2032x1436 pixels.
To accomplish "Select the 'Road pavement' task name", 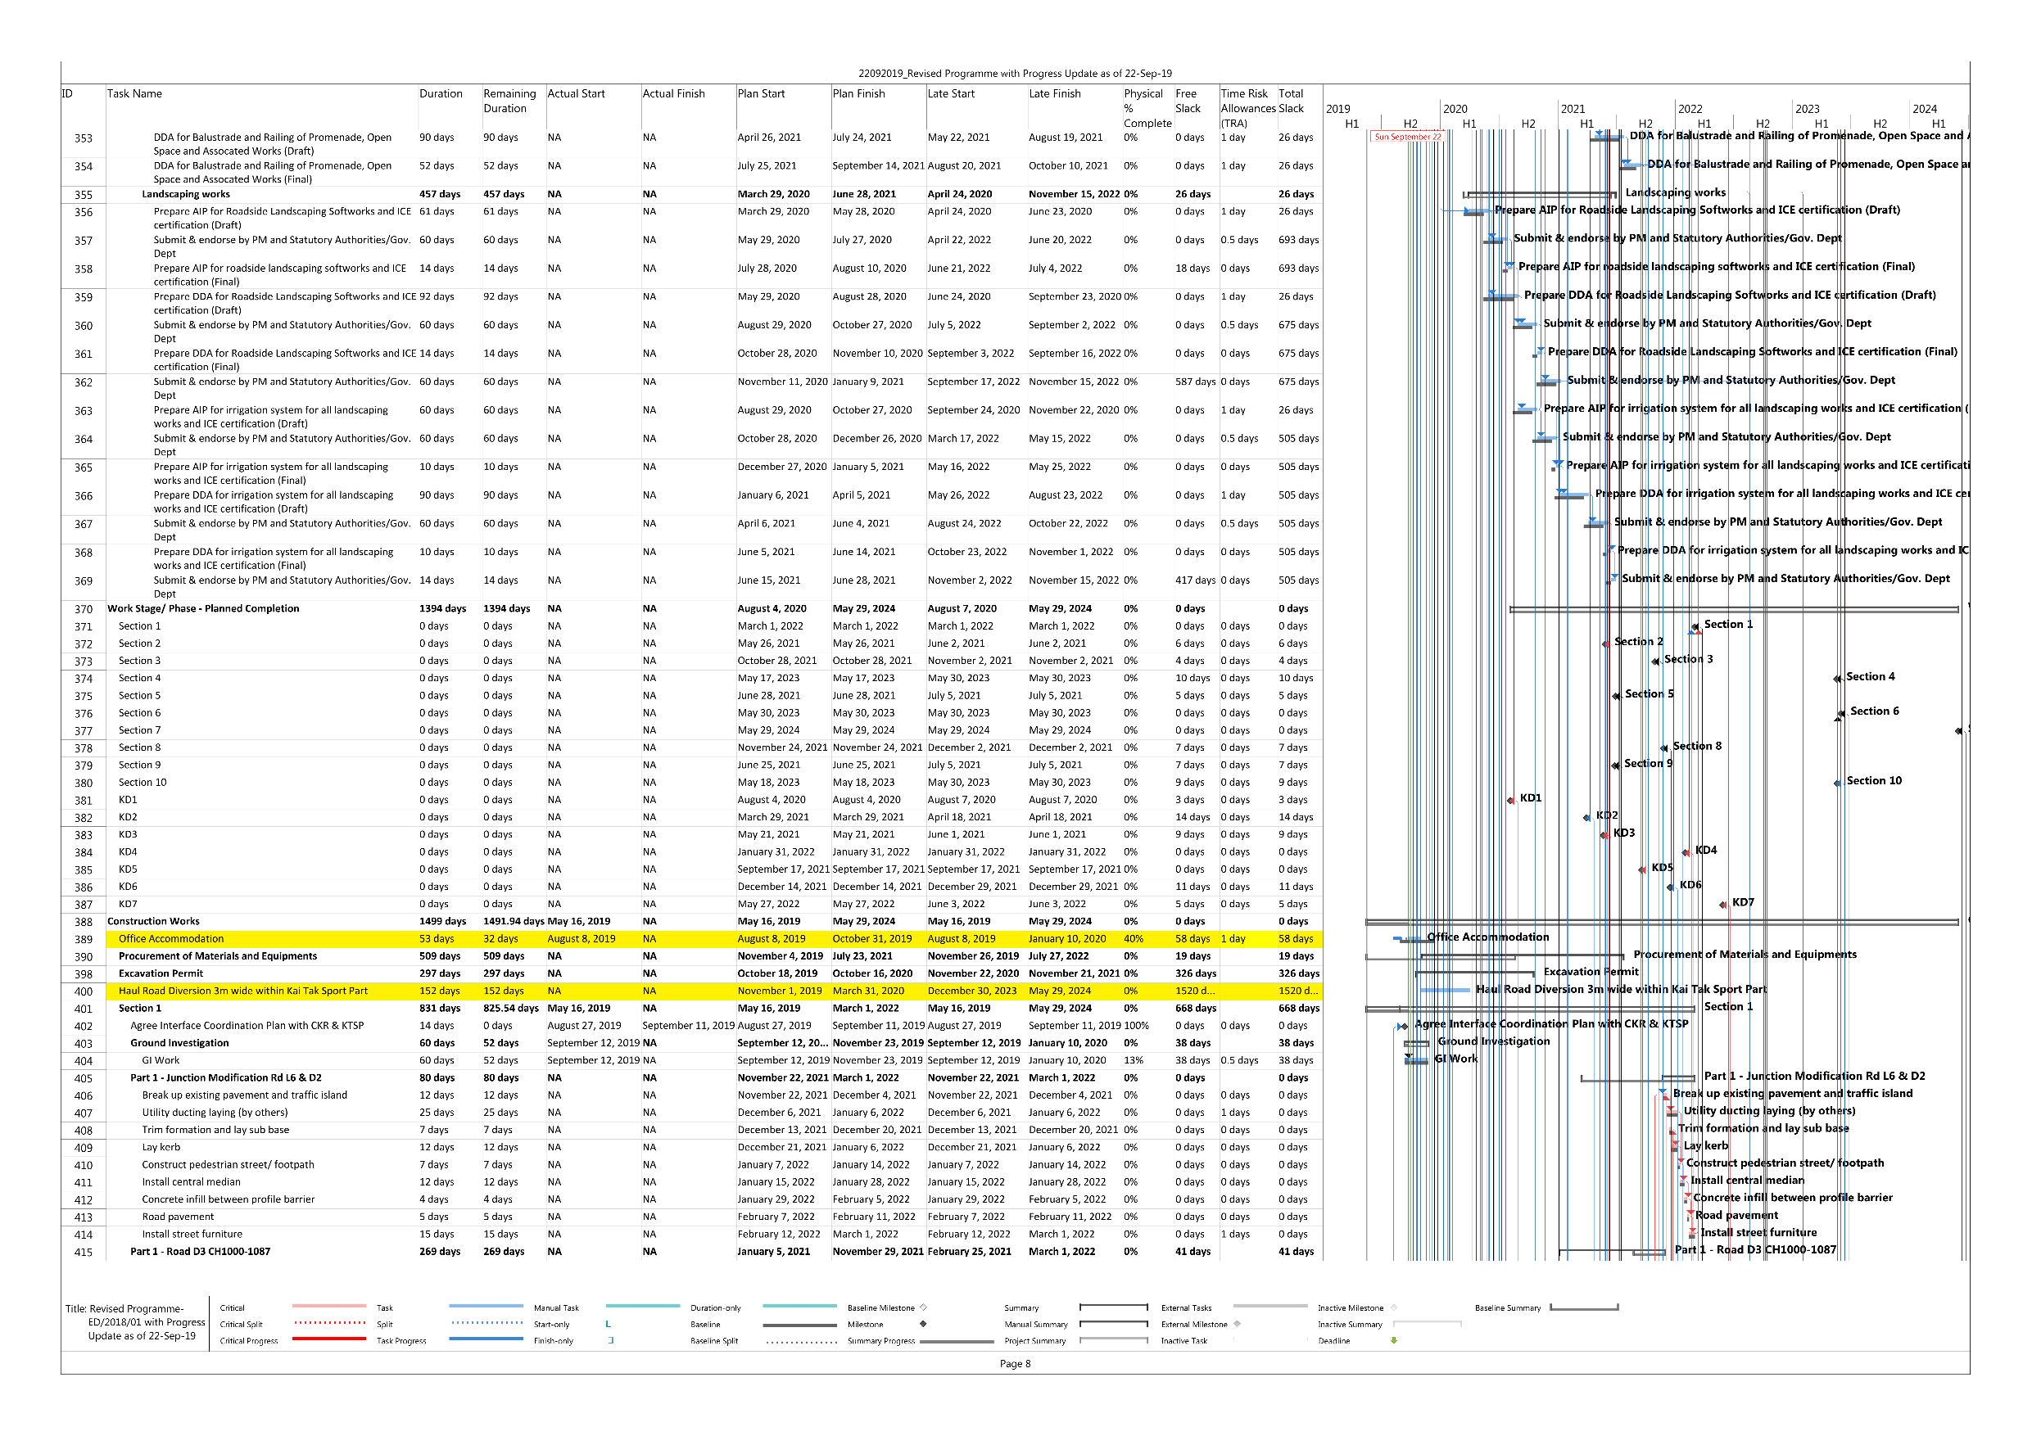I will tap(178, 1217).
